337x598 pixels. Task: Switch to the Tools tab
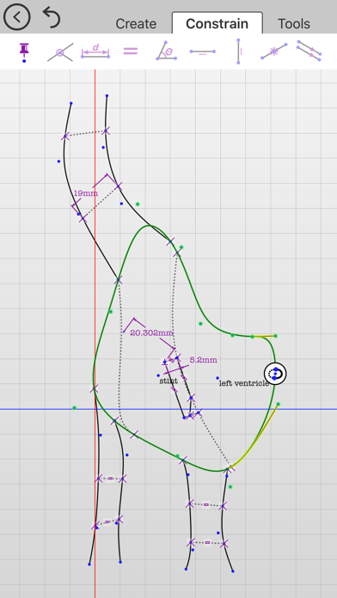tap(293, 24)
